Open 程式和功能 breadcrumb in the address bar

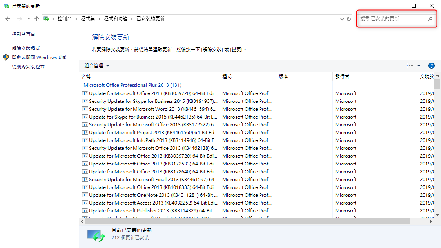click(x=116, y=19)
